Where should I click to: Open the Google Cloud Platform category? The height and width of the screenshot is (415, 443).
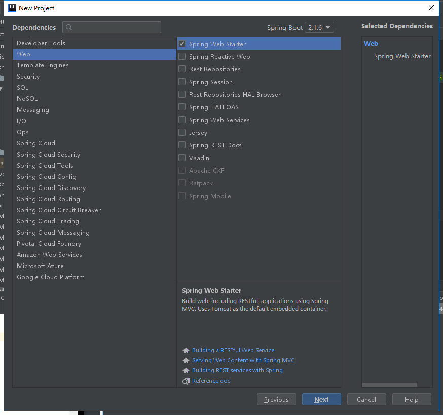[x=94, y=277]
